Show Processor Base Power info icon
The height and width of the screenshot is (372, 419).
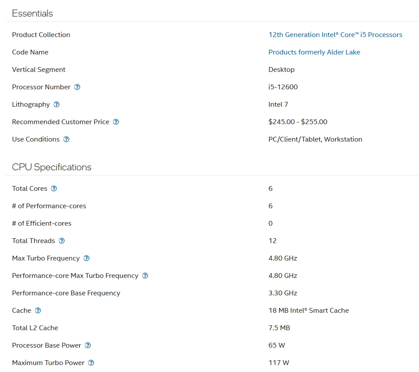pyautogui.click(x=88, y=345)
